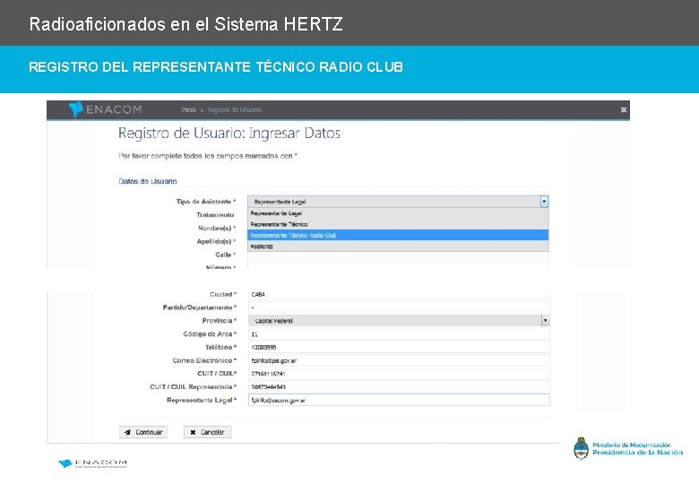The image size is (699, 484).
Task: Choose the Representante Técnico option
Action: coord(398,224)
